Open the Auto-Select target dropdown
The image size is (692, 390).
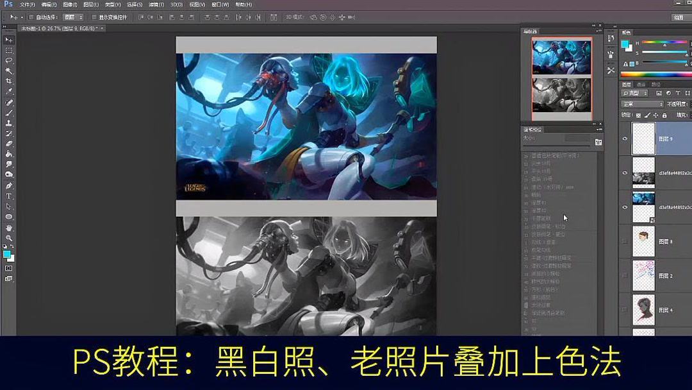point(72,18)
